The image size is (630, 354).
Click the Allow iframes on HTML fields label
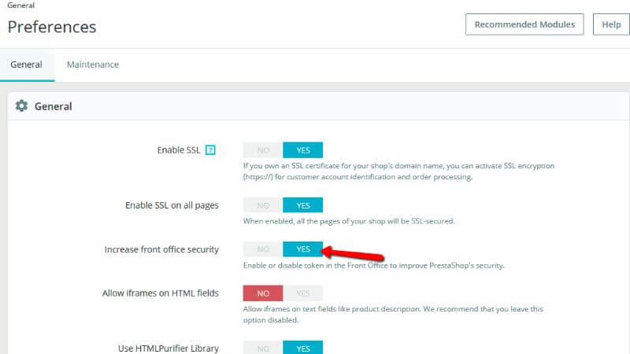coord(161,293)
